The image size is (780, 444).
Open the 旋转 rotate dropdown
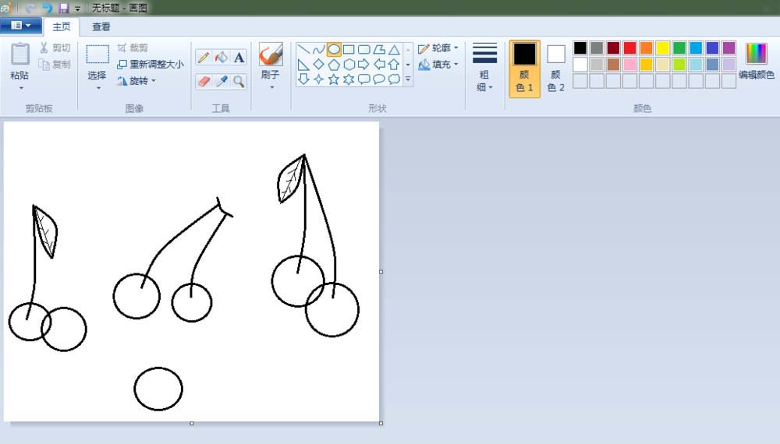(136, 80)
